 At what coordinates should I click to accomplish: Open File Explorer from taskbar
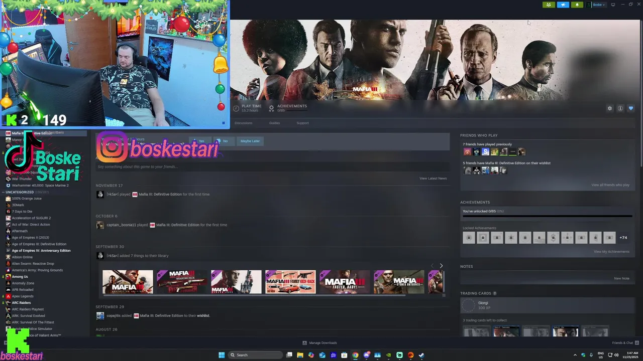click(x=300, y=355)
